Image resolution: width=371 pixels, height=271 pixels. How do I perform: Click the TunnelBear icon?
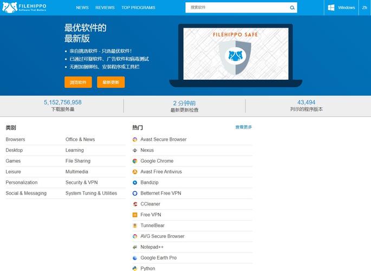click(135, 225)
